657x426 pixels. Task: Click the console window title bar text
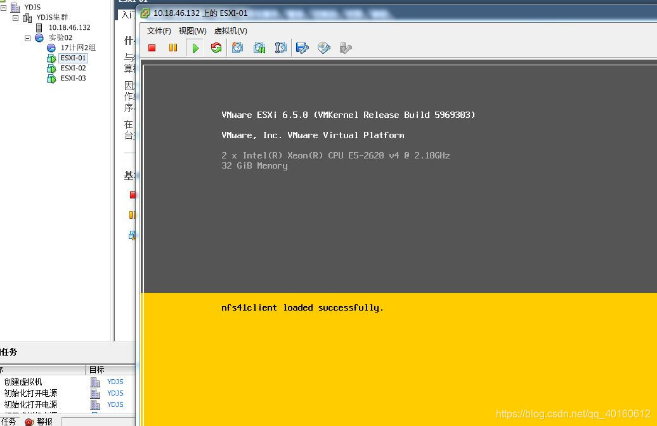coord(200,13)
